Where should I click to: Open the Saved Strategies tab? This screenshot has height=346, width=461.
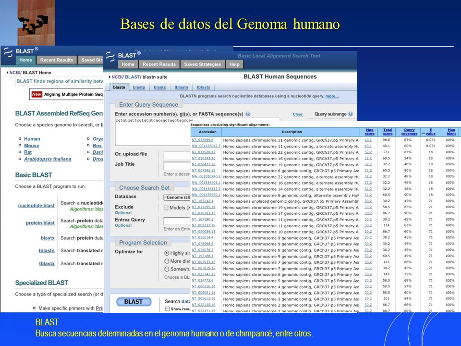203,64
